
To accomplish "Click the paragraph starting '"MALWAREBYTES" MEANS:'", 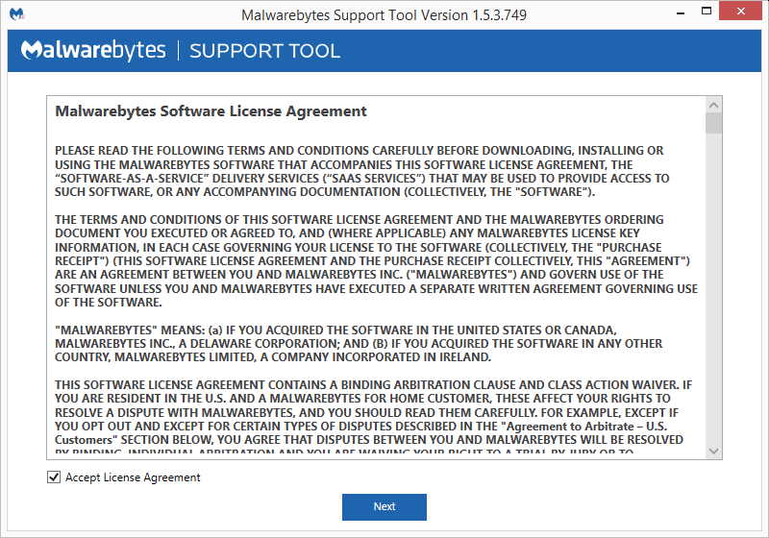I will coord(359,344).
